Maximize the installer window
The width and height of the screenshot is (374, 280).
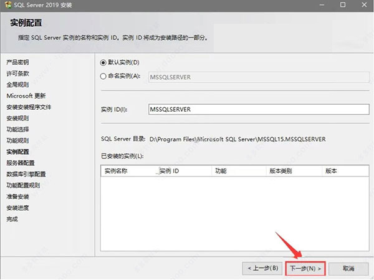343,5
